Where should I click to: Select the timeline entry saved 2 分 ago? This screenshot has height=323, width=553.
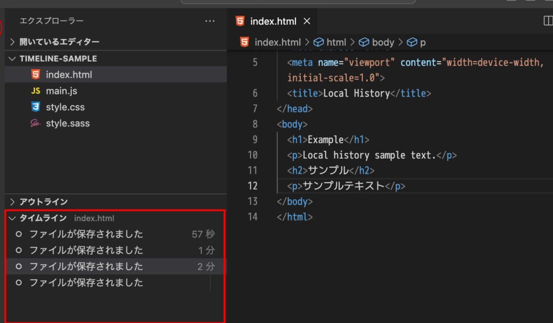pos(86,266)
